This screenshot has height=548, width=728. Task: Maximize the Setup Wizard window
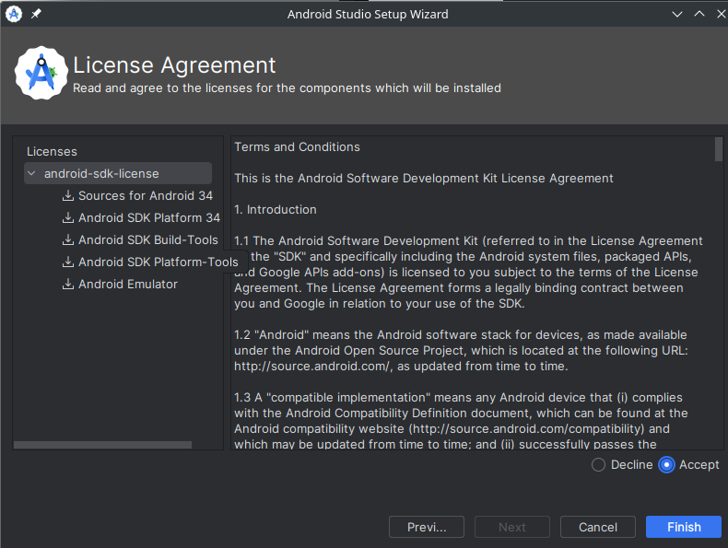(694, 14)
